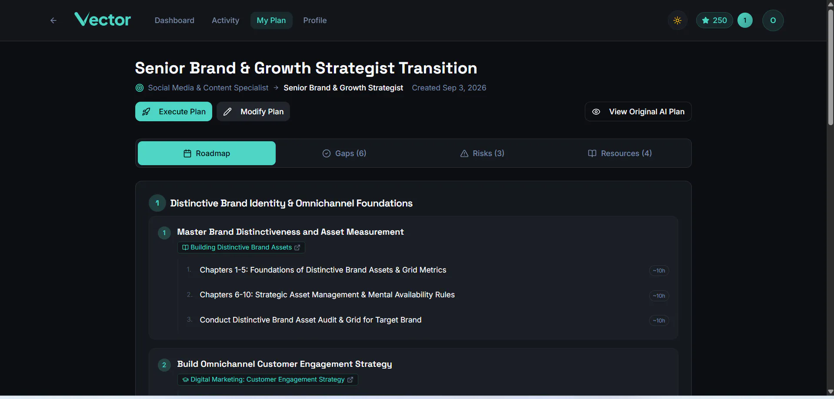
Task: Click the scrollbar down arrow
Action: point(831,392)
